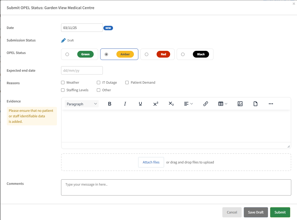Toggle bold formatting in Evidence editor

click(109, 104)
